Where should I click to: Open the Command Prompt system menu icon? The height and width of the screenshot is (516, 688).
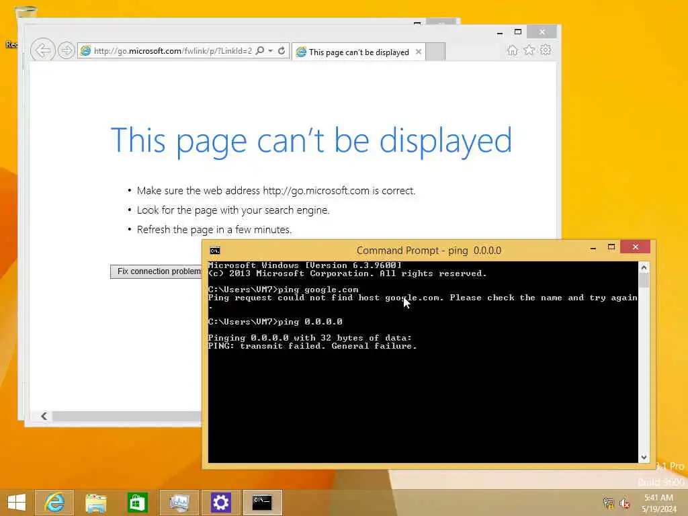214,251
